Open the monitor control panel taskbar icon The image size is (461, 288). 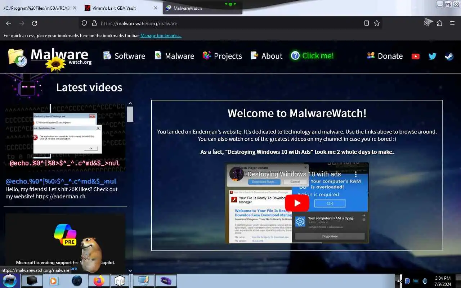tap(143, 280)
